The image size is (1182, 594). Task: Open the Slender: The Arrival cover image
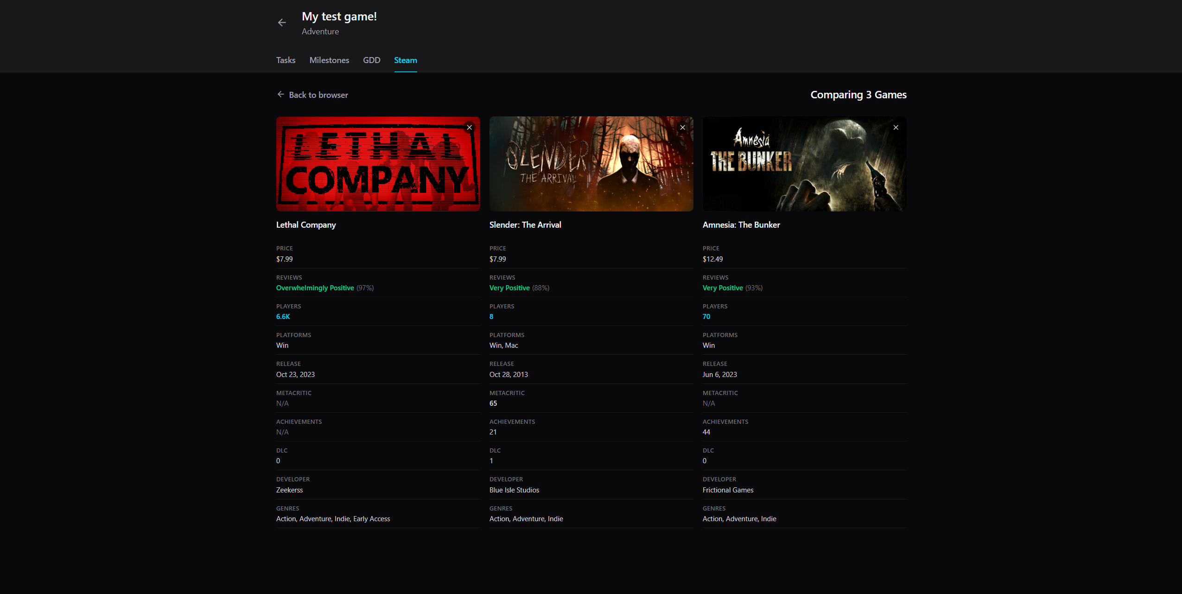tap(591, 164)
